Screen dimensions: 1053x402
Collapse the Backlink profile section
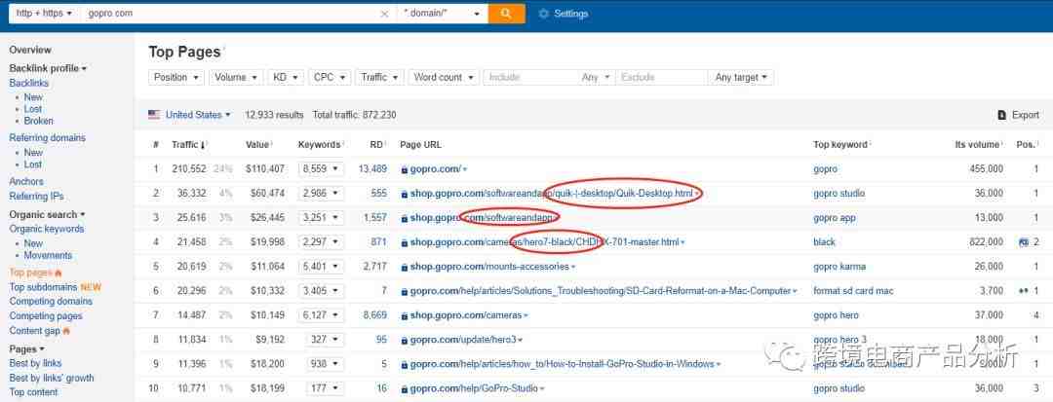pyautogui.click(x=48, y=68)
